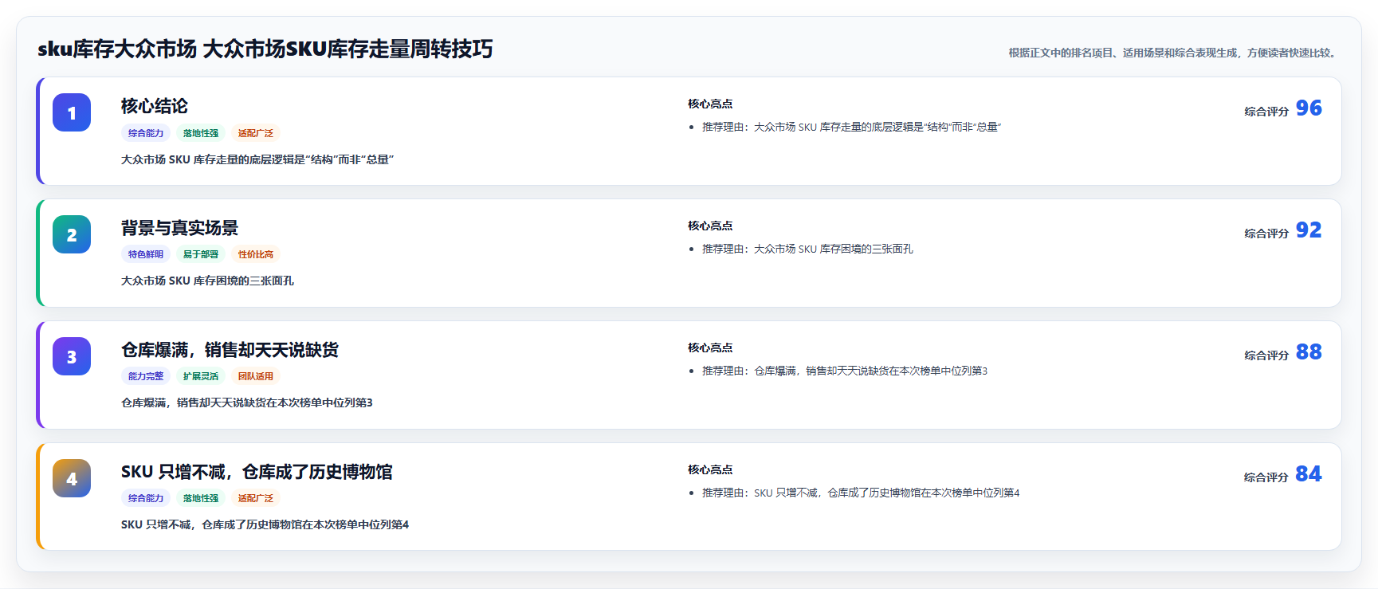Click the page heading sku库存大众市场
The image size is (1378, 589).
coord(265,49)
